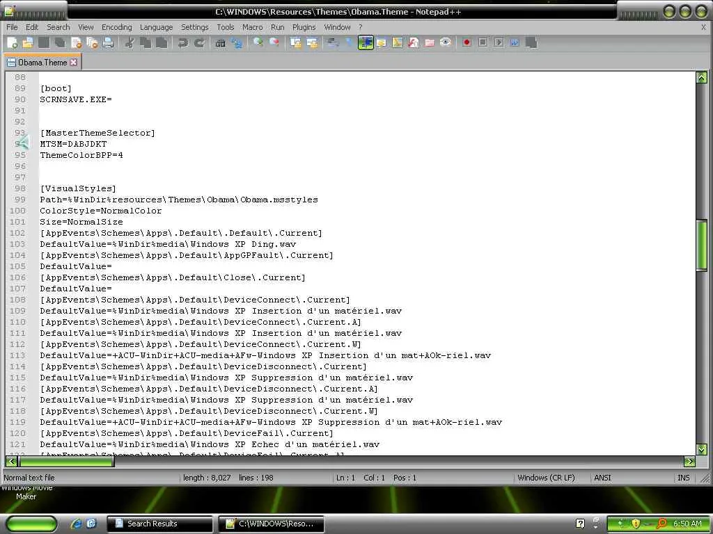This screenshot has width=713, height=534.
Task: Click the green horizontal scrollbar thumb
Action: click(66, 462)
